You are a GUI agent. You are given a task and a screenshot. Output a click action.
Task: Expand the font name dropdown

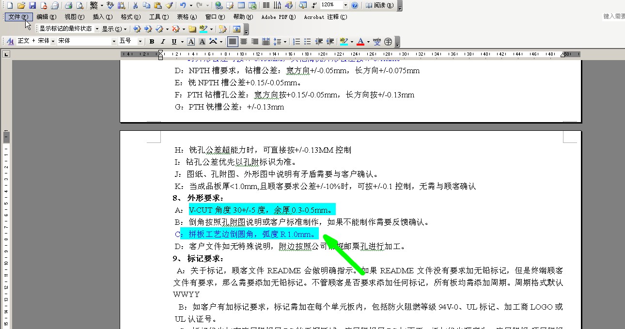[x=114, y=42]
